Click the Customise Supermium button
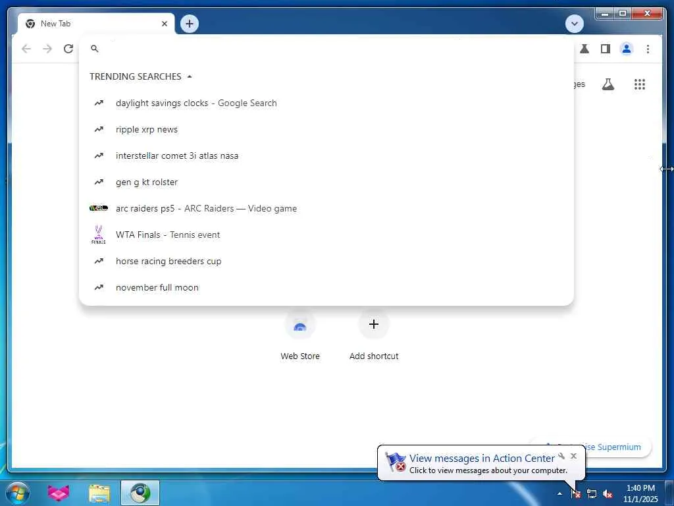Image resolution: width=674 pixels, height=506 pixels. click(x=617, y=447)
